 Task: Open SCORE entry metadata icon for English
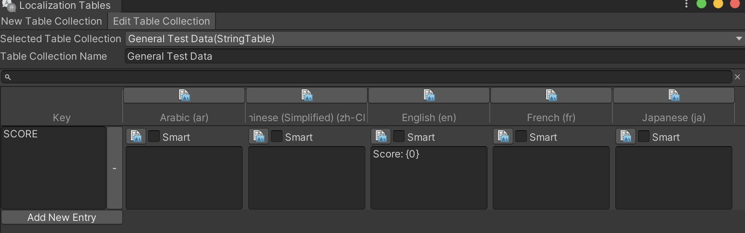[381, 137]
